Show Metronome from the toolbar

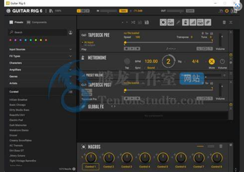pos(185,22)
